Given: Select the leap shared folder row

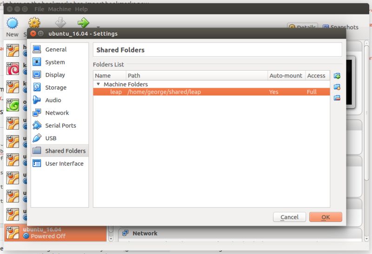Looking at the screenshot, I should pyautogui.click(x=212, y=92).
